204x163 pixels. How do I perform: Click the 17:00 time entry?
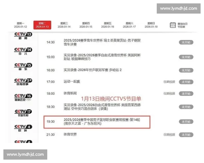click(x=51, y=82)
